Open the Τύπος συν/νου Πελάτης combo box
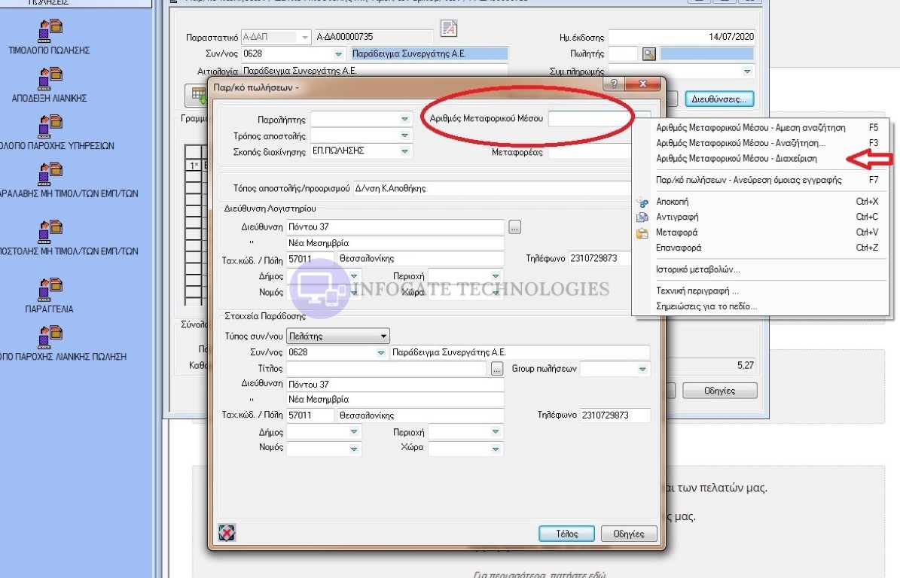Viewport: 900px width, 578px height. click(338, 336)
